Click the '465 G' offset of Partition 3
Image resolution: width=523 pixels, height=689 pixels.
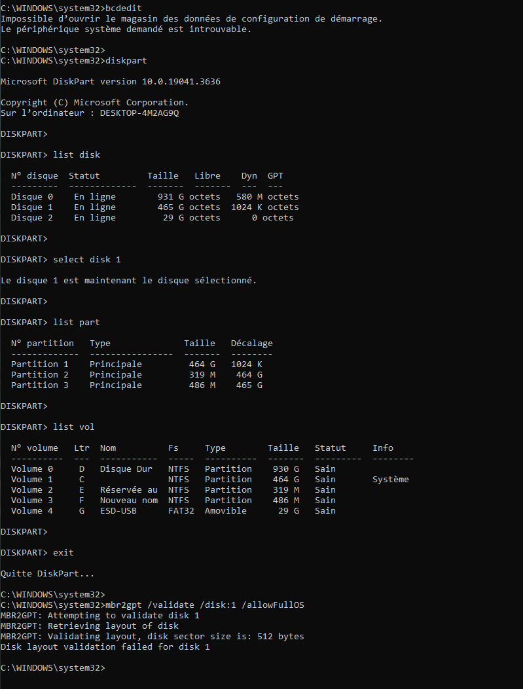tap(249, 385)
